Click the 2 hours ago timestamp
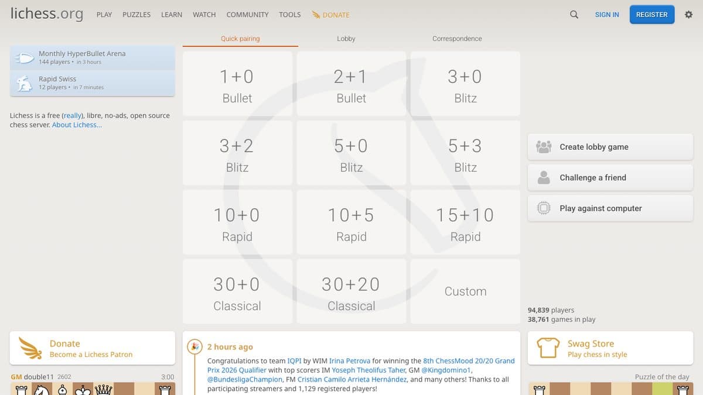Viewport: 703px width, 395px height. [230, 347]
